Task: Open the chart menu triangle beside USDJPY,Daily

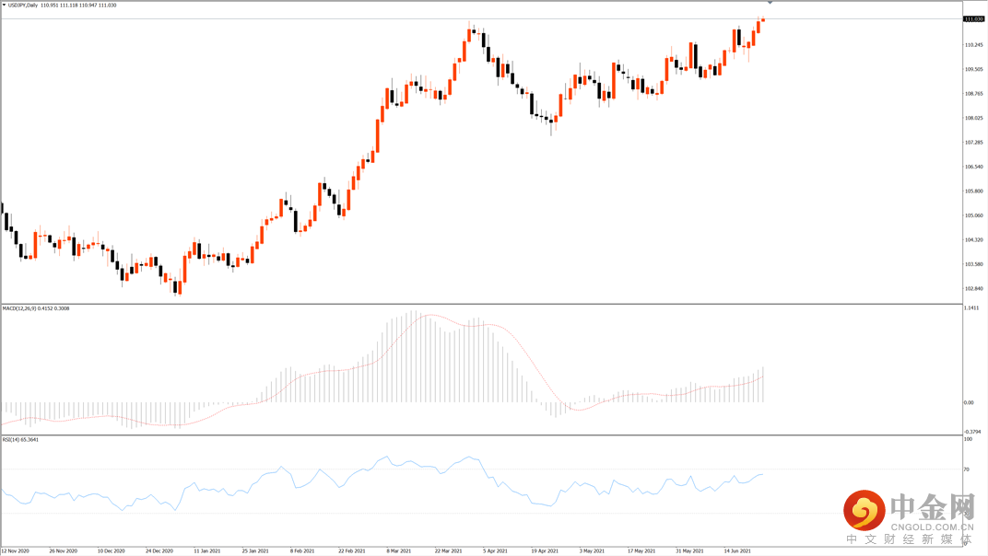Action: tap(4, 5)
